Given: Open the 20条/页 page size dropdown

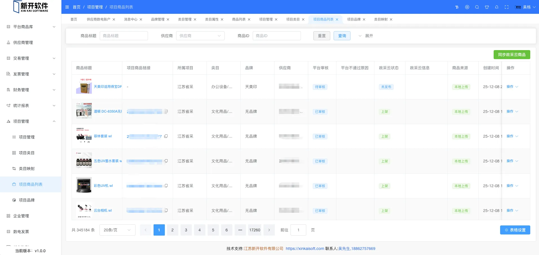Looking at the screenshot, I should (117, 230).
